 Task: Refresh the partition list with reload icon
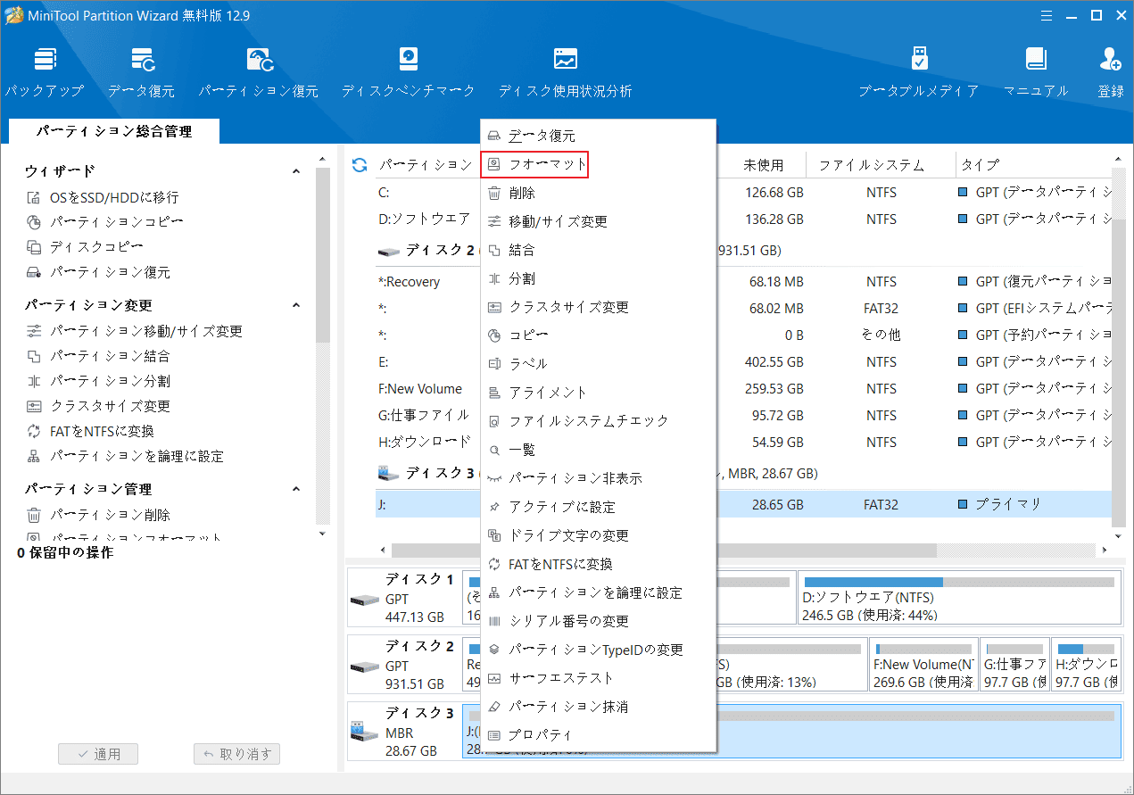click(360, 165)
